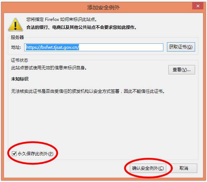This screenshot has width=207, height=182.
Task: Click the yellow warning triangle icon
Action: point(16,25)
